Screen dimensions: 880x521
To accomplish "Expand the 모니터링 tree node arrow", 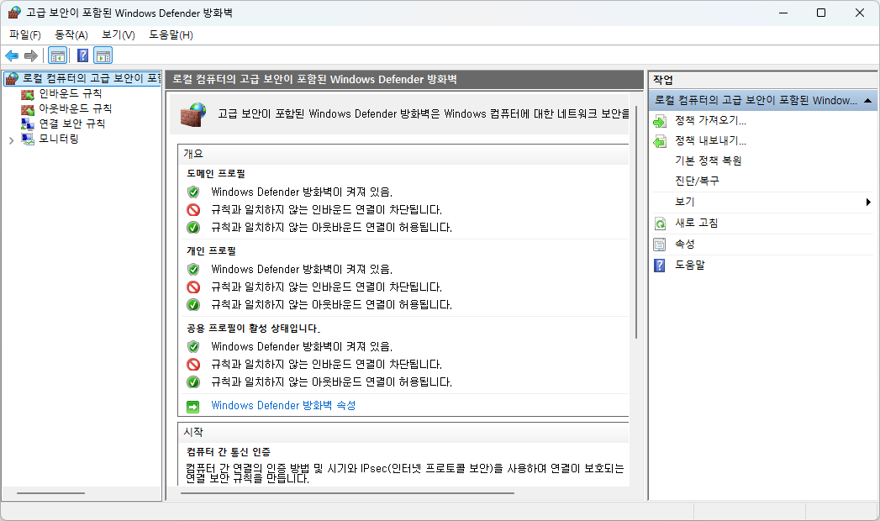I will click(x=11, y=139).
